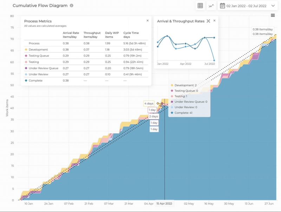Expand the Arrival & Throughput Rates chart icon
This screenshot has width=281, height=212.
208,21
